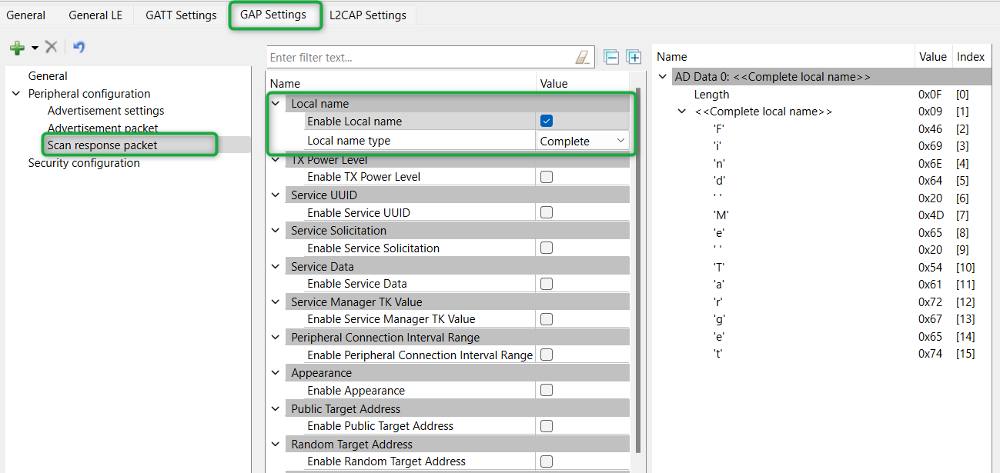Image resolution: width=1000 pixels, height=473 pixels.
Task: Open the L2CAP Settings tab
Action: pyautogui.click(x=369, y=15)
